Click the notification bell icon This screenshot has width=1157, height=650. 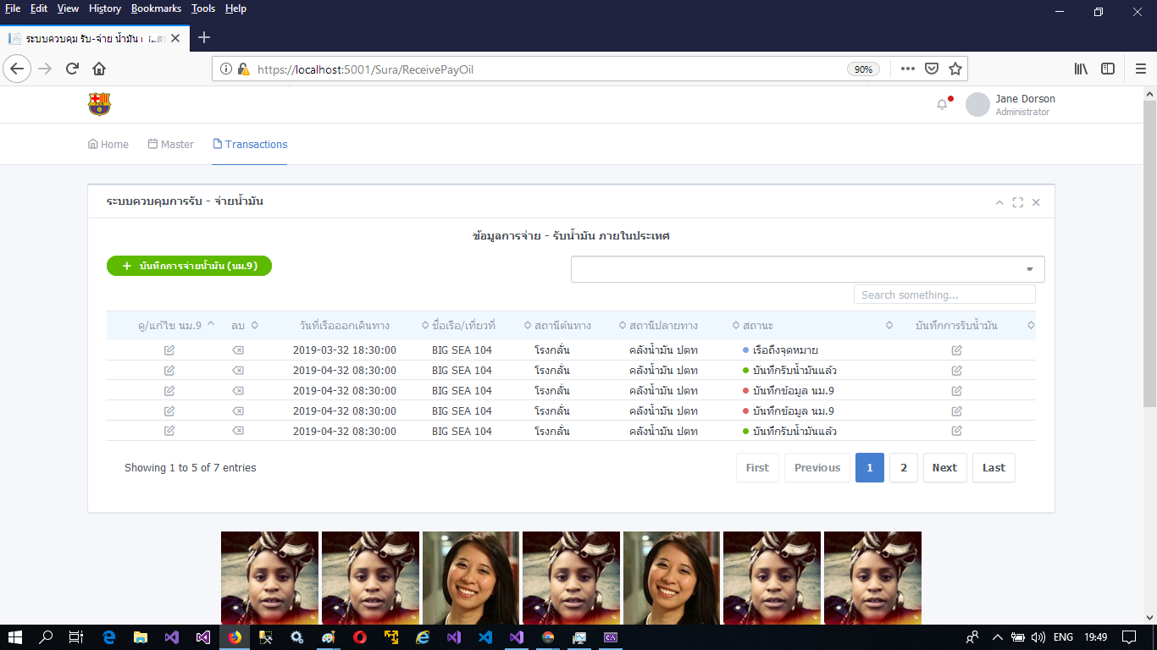click(x=942, y=105)
